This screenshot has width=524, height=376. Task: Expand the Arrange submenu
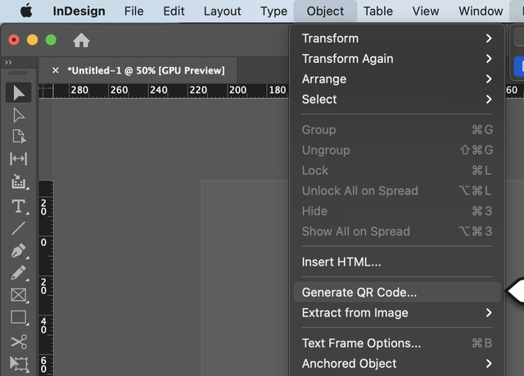(x=397, y=79)
